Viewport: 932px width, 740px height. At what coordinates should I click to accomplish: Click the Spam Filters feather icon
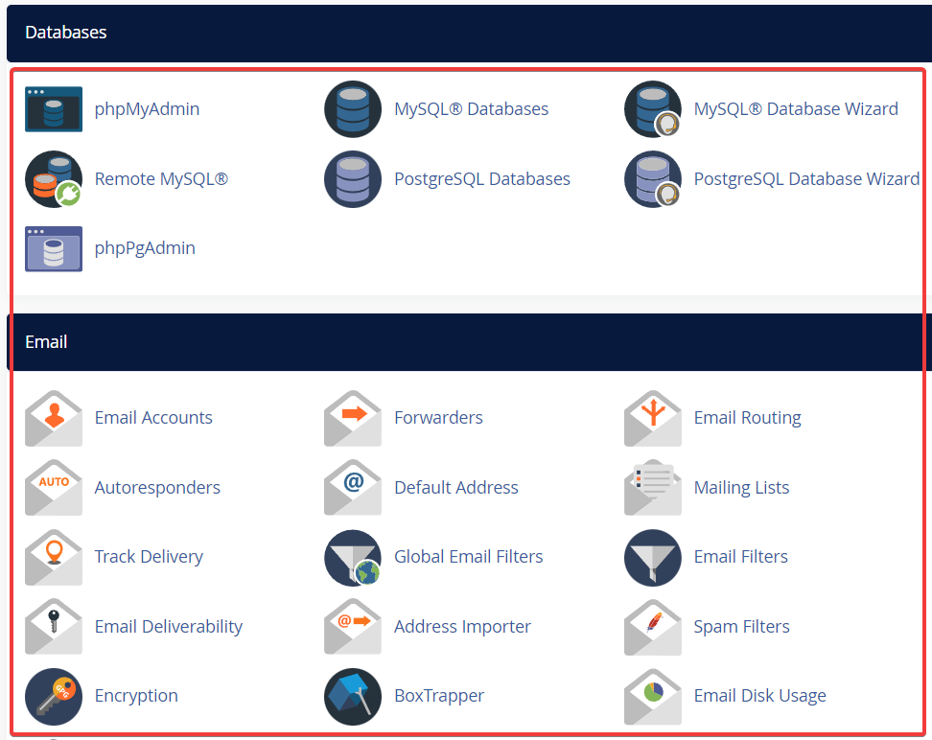(653, 627)
